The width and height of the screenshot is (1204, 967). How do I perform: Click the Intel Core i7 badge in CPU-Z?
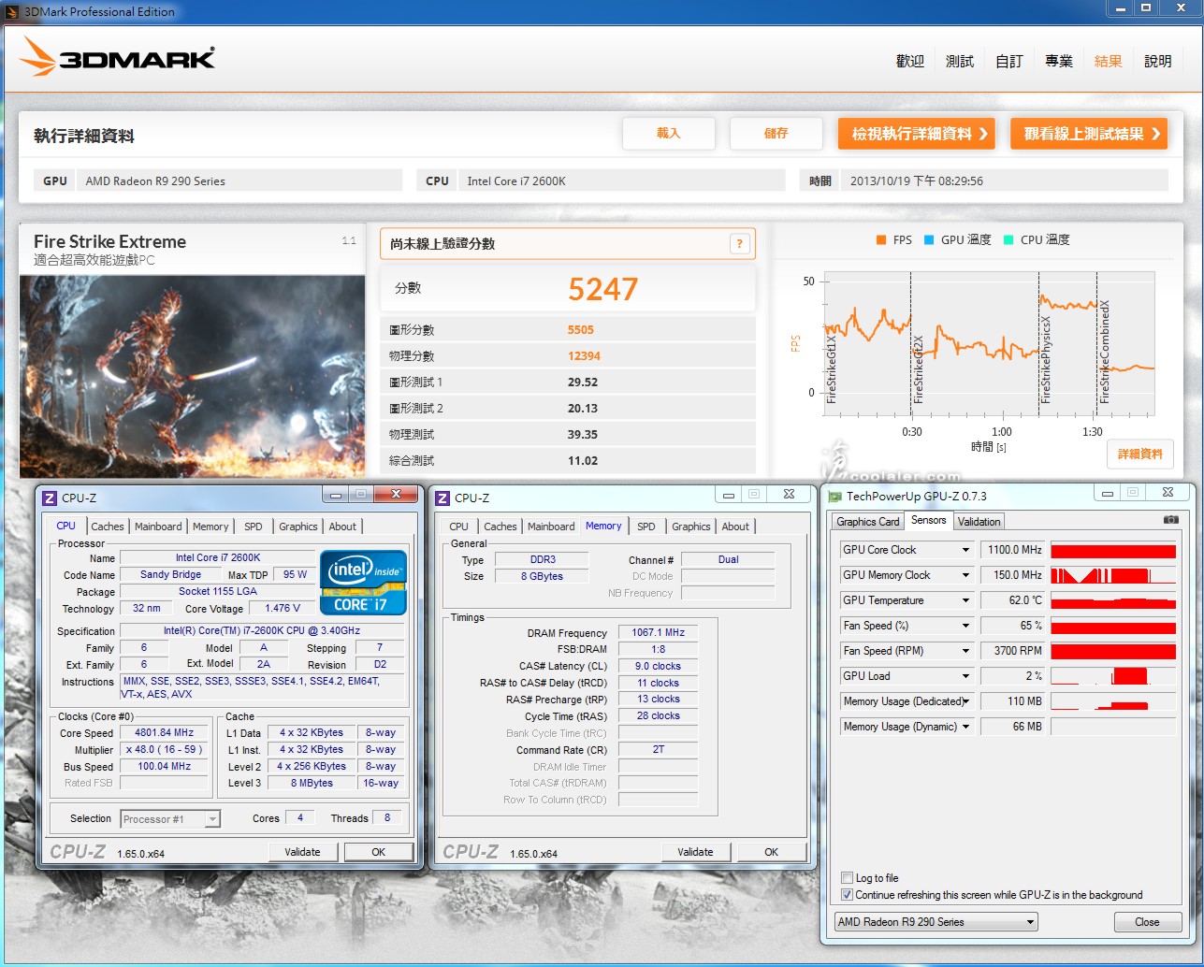(363, 582)
